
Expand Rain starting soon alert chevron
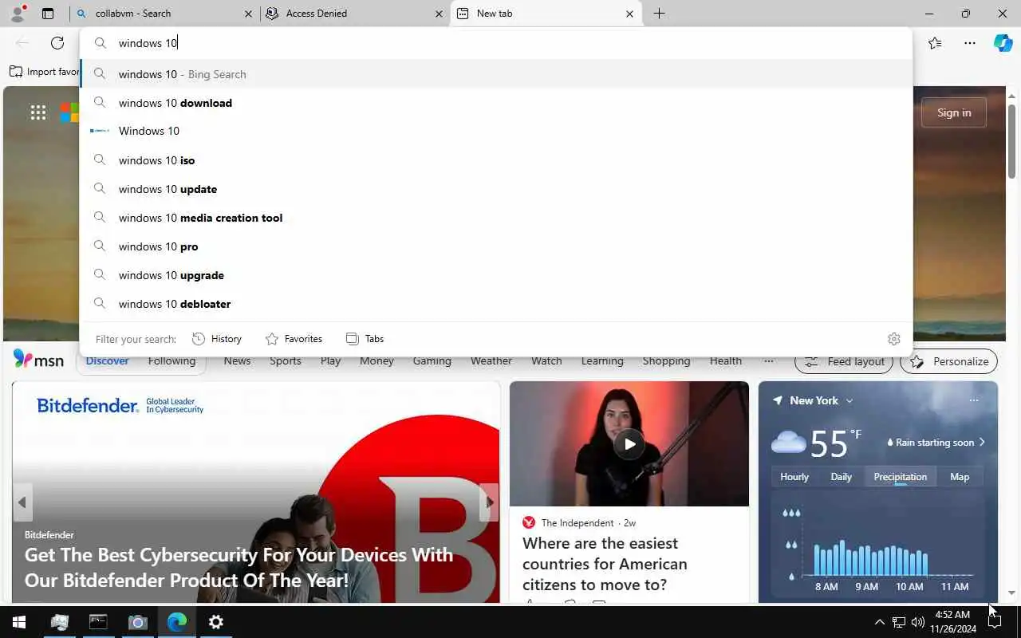(982, 443)
